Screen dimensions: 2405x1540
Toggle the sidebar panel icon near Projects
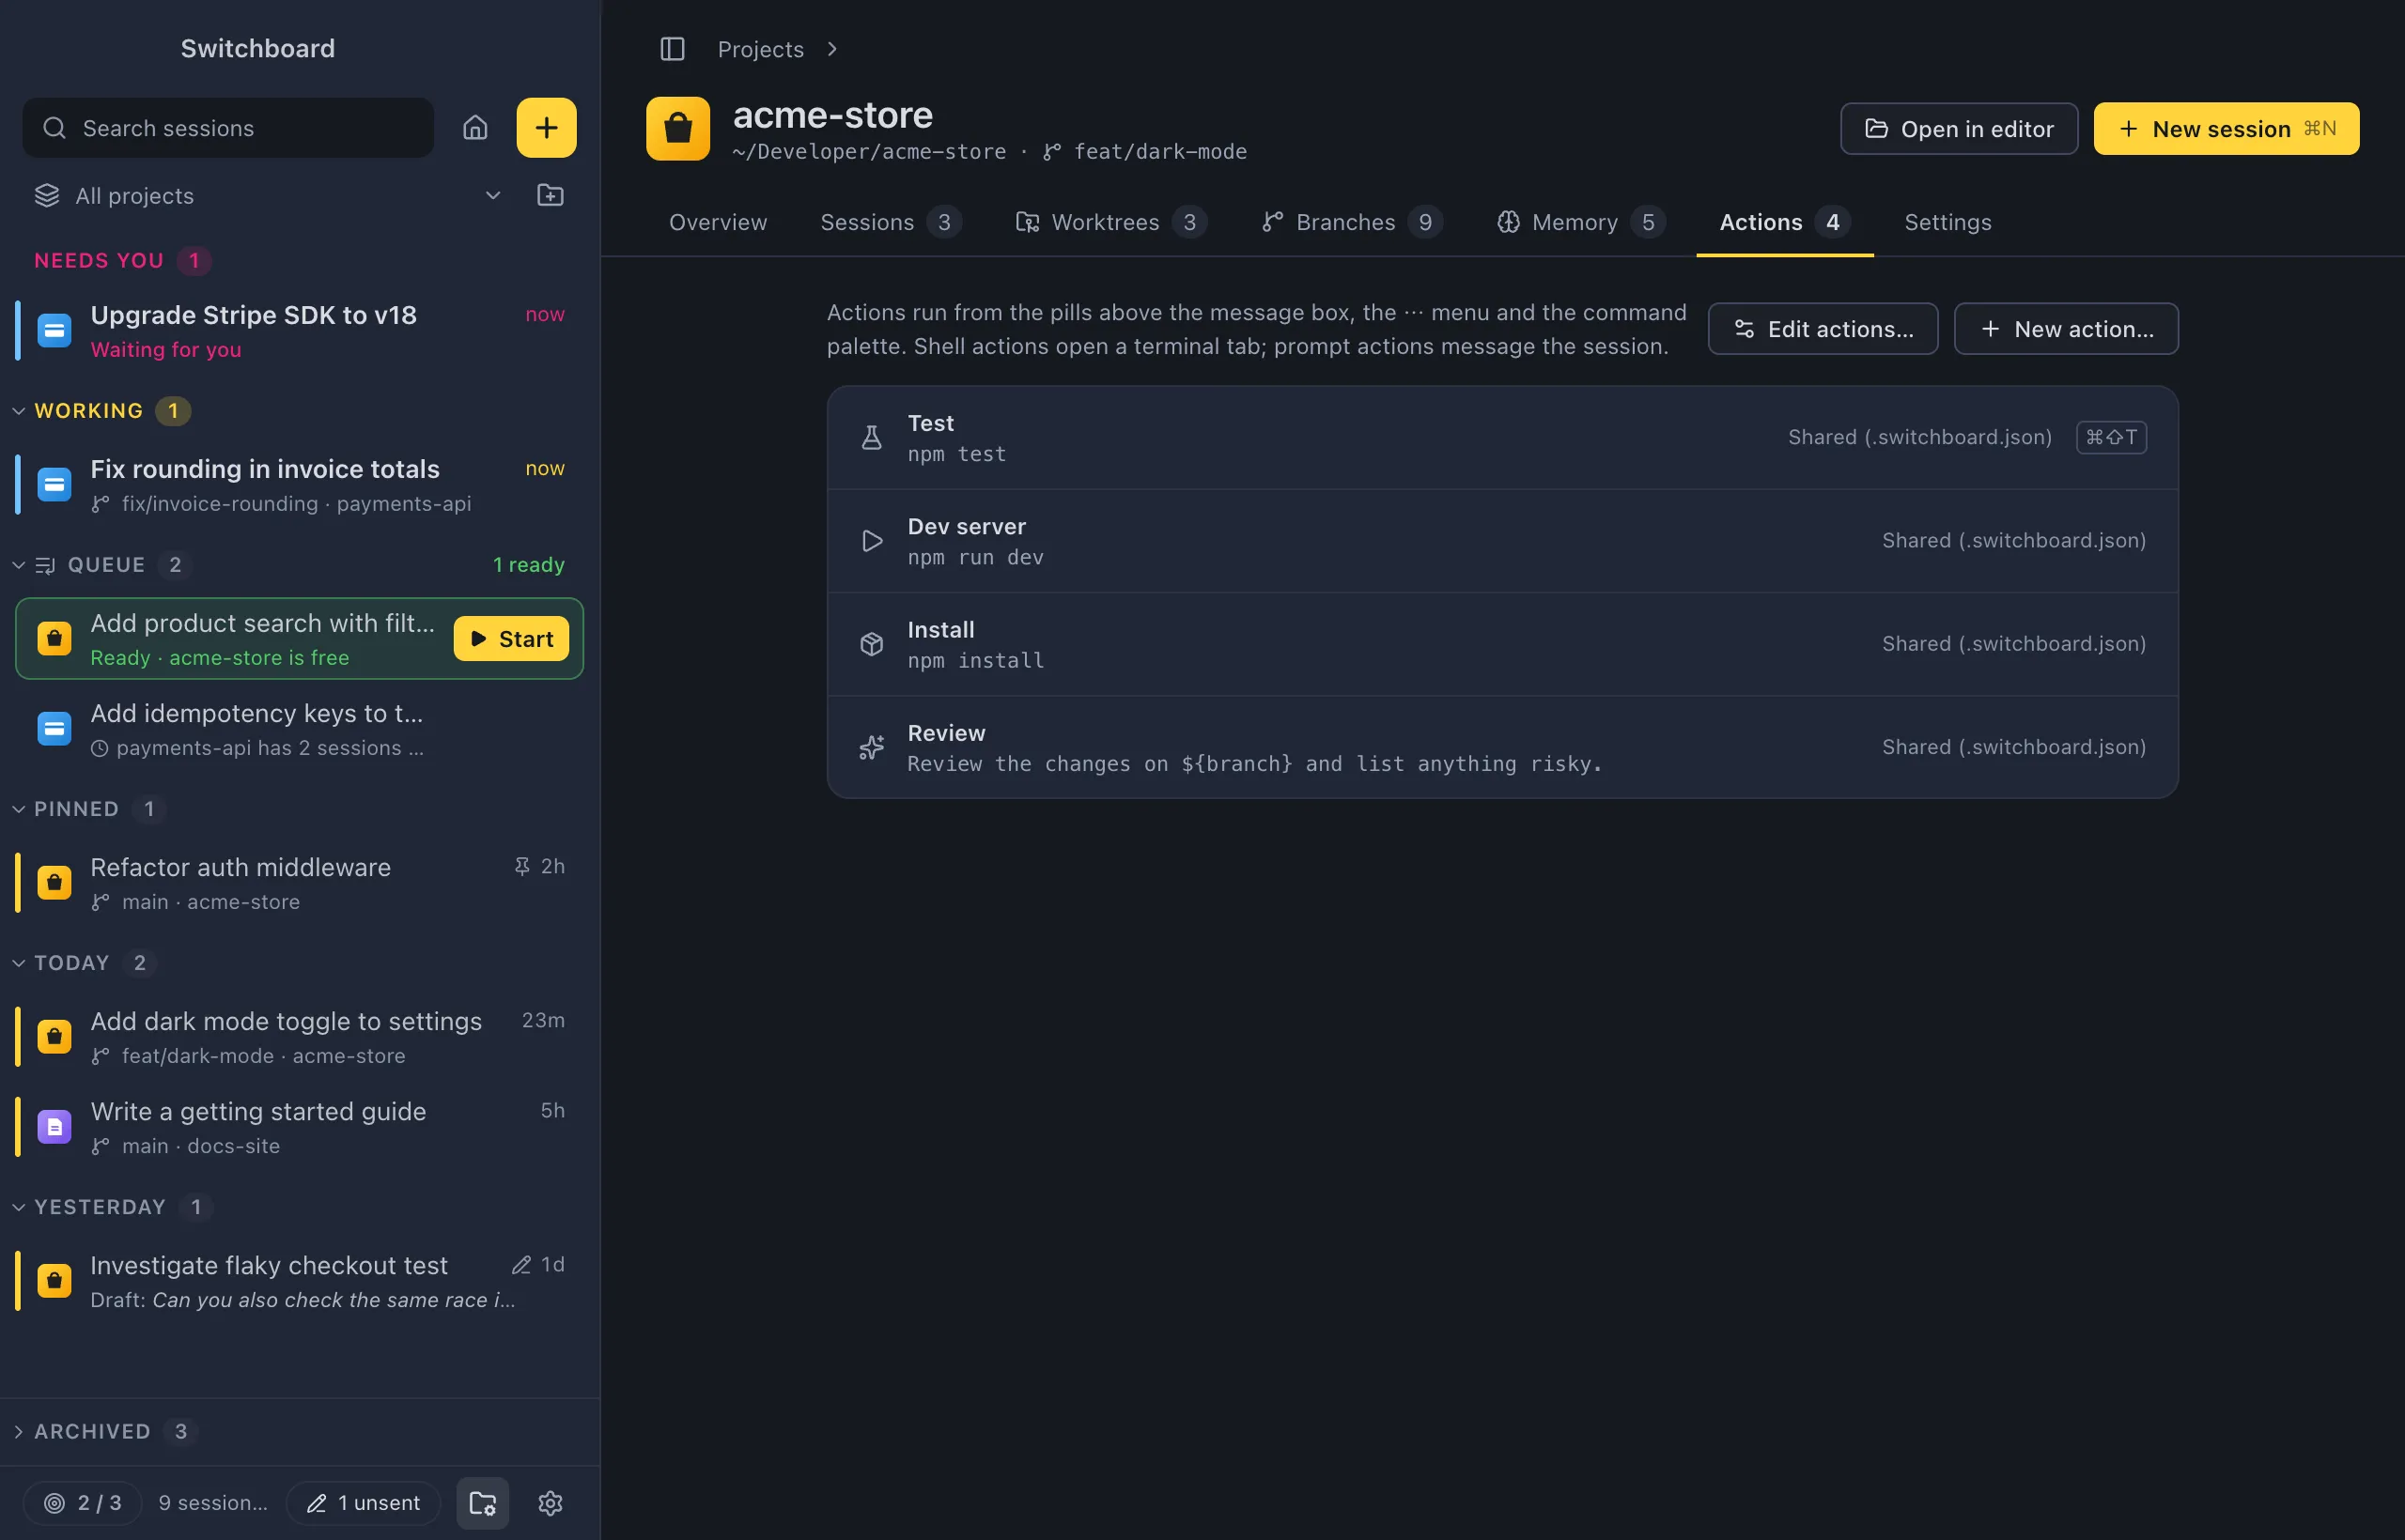(x=673, y=49)
